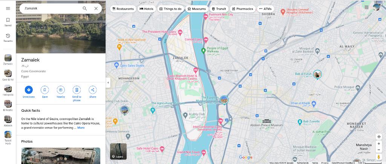Click the MOHANDESSIN district map label
This screenshot has height=164, width=386.
click(129, 78)
